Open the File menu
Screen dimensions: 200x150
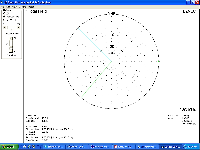2,7
